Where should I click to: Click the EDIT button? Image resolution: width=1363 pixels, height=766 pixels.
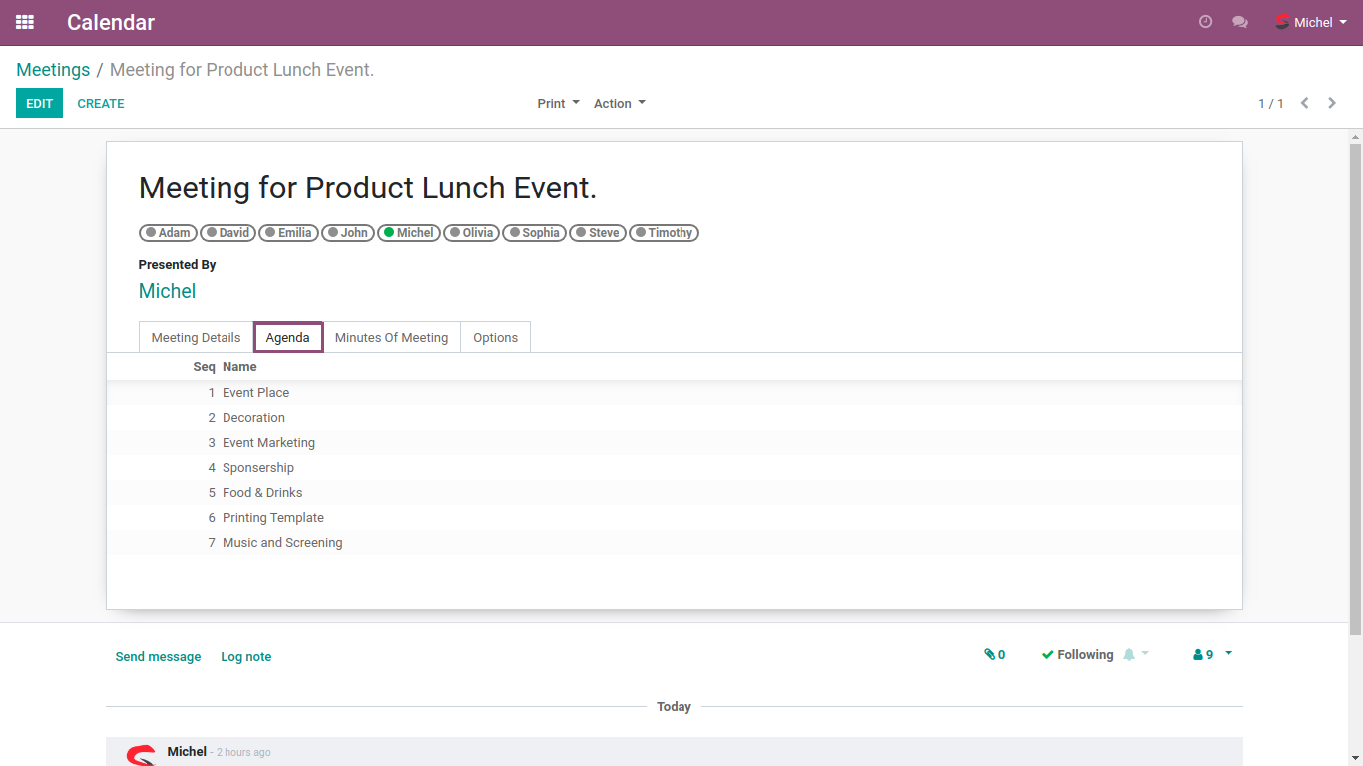tap(39, 103)
